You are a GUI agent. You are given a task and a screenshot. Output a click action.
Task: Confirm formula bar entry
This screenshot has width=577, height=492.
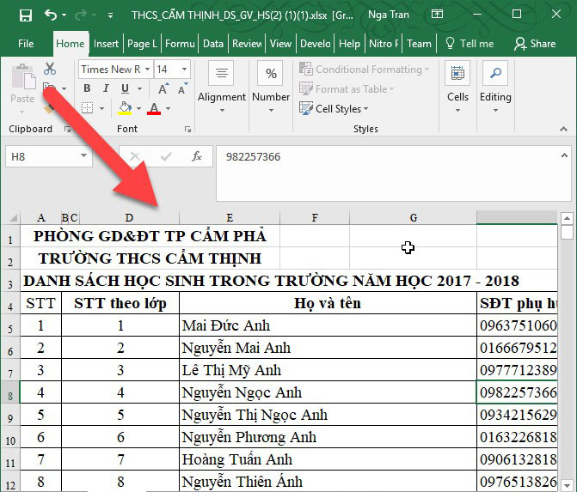point(166,156)
